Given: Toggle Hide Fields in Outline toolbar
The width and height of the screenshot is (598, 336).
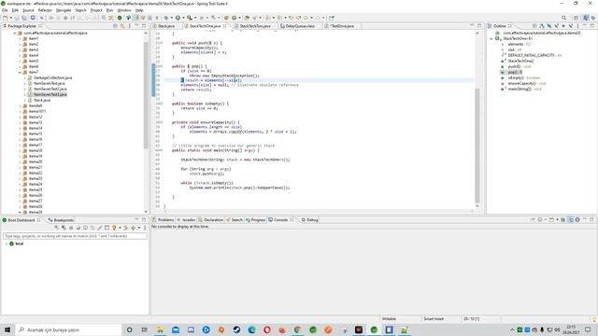Looking at the screenshot, I should click(x=549, y=26).
